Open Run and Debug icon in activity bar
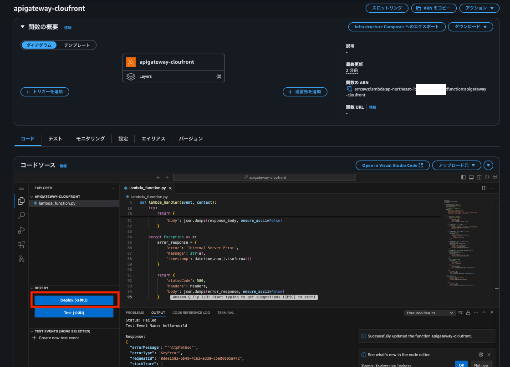The image size is (510, 367). (21, 230)
